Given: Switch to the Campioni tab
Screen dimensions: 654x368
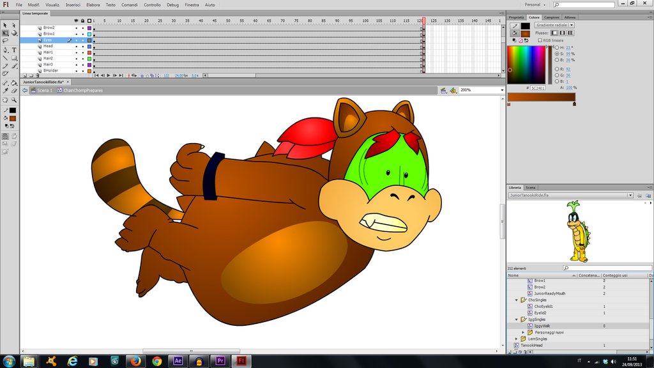Looking at the screenshot, I should [551, 17].
